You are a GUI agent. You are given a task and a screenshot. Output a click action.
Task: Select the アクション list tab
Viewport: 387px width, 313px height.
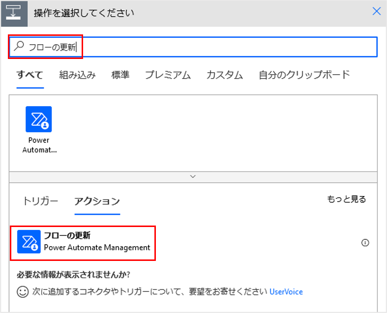click(97, 201)
